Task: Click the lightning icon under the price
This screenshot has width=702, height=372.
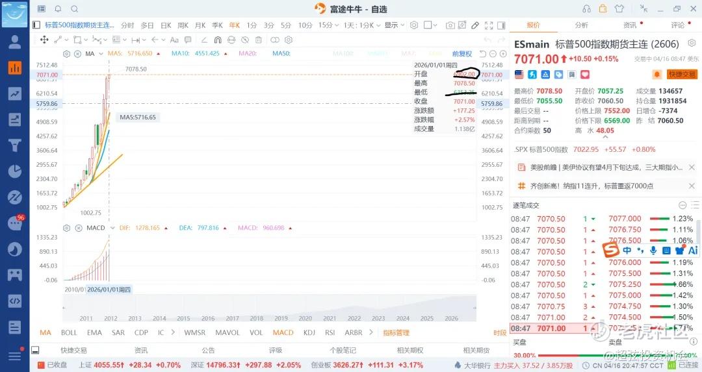Action: [x=532, y=74]
